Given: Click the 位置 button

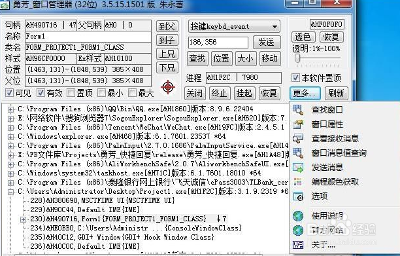Looking at the screenshot, I should (221, 58).
